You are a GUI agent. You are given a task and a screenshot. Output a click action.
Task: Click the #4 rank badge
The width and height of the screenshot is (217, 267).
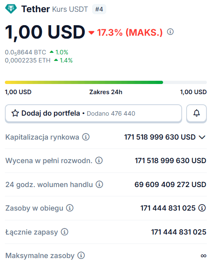(99, 9)
